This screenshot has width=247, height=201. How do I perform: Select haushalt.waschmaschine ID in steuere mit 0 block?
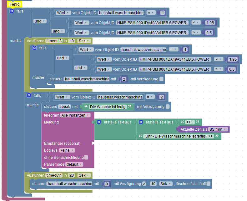(x=69, y=184)
